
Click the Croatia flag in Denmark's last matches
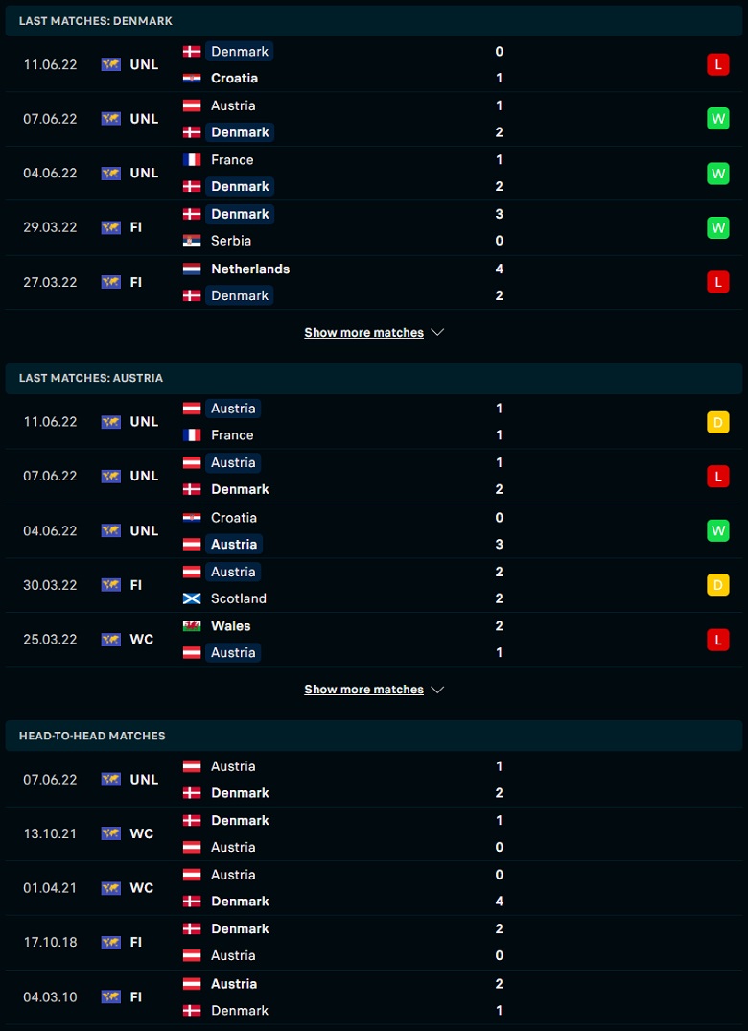(191, 78)
